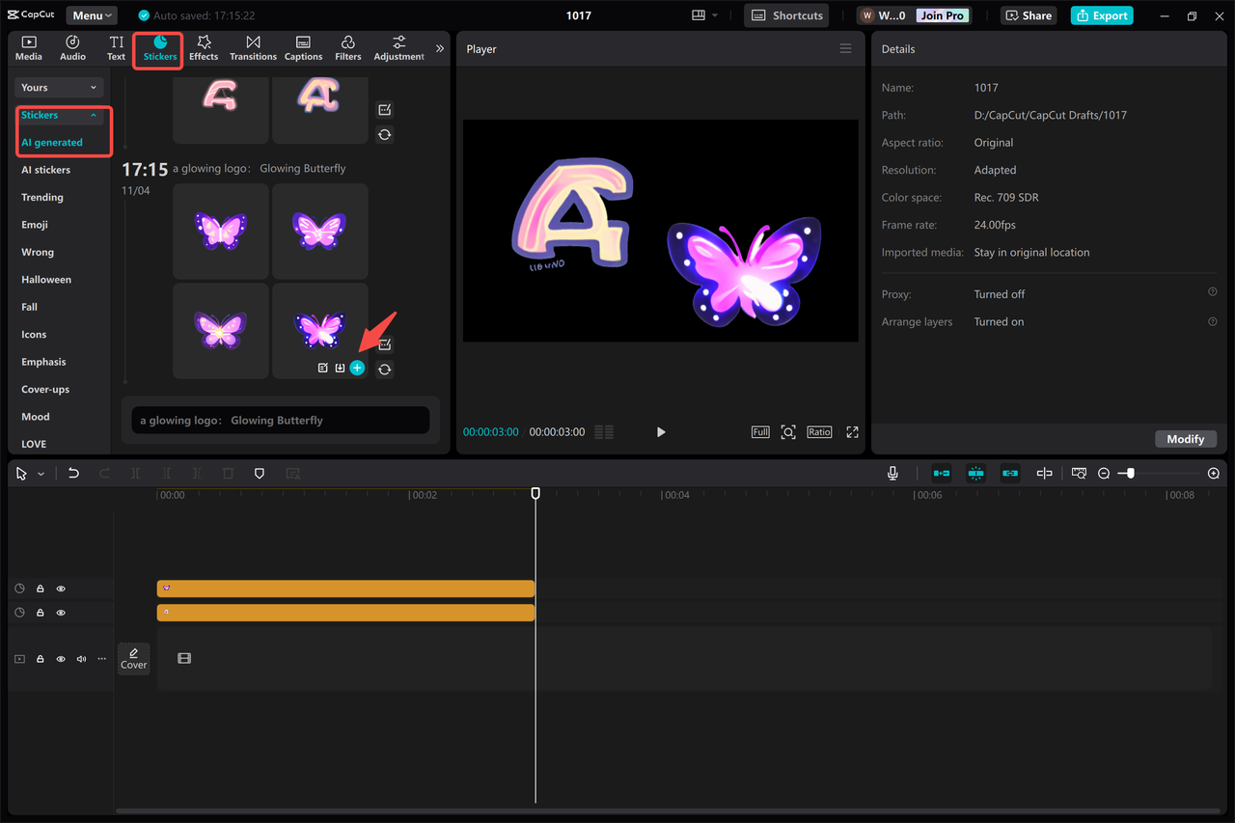Add a marker on timeline
This screenshot has height=823, width=1235.
click(259, 474)
